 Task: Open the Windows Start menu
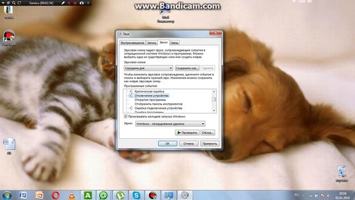(x=7, y=195)
